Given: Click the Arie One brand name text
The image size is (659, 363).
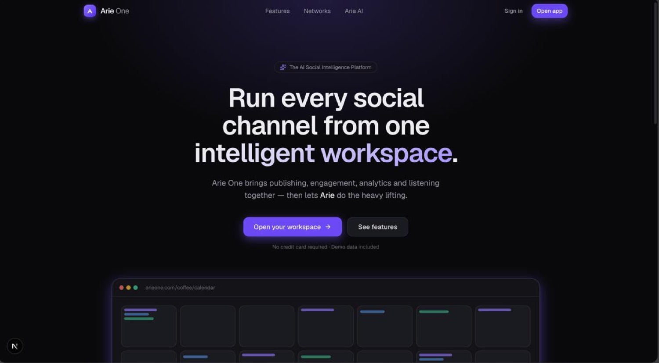Looking at the screenshot, I should pyautogui.click(x=115, y=11).
